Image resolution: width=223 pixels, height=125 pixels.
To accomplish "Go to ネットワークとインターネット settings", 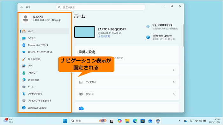I will pos(45,52).
